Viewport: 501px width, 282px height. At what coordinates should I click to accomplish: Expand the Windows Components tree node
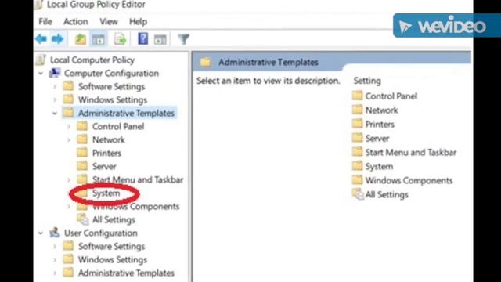tap(69, 207)
